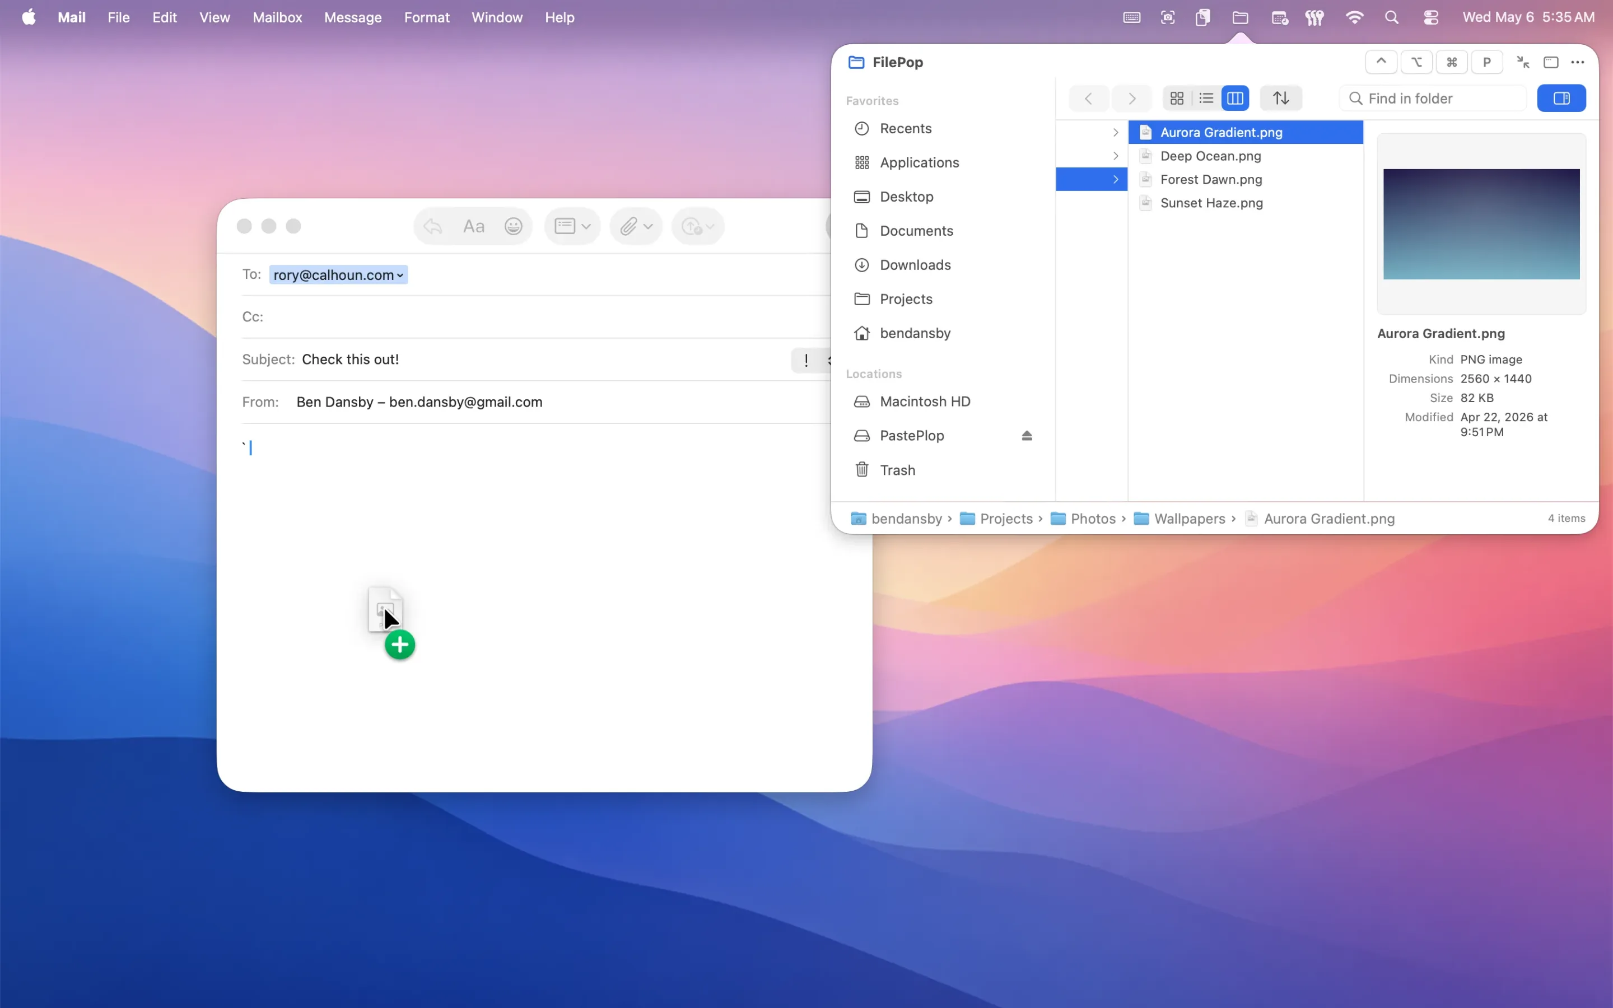Open the Mailbox menu

pos(277,17)
